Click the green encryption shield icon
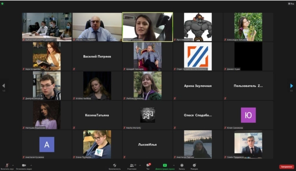 pyautogui.click(x=2, y=4)
